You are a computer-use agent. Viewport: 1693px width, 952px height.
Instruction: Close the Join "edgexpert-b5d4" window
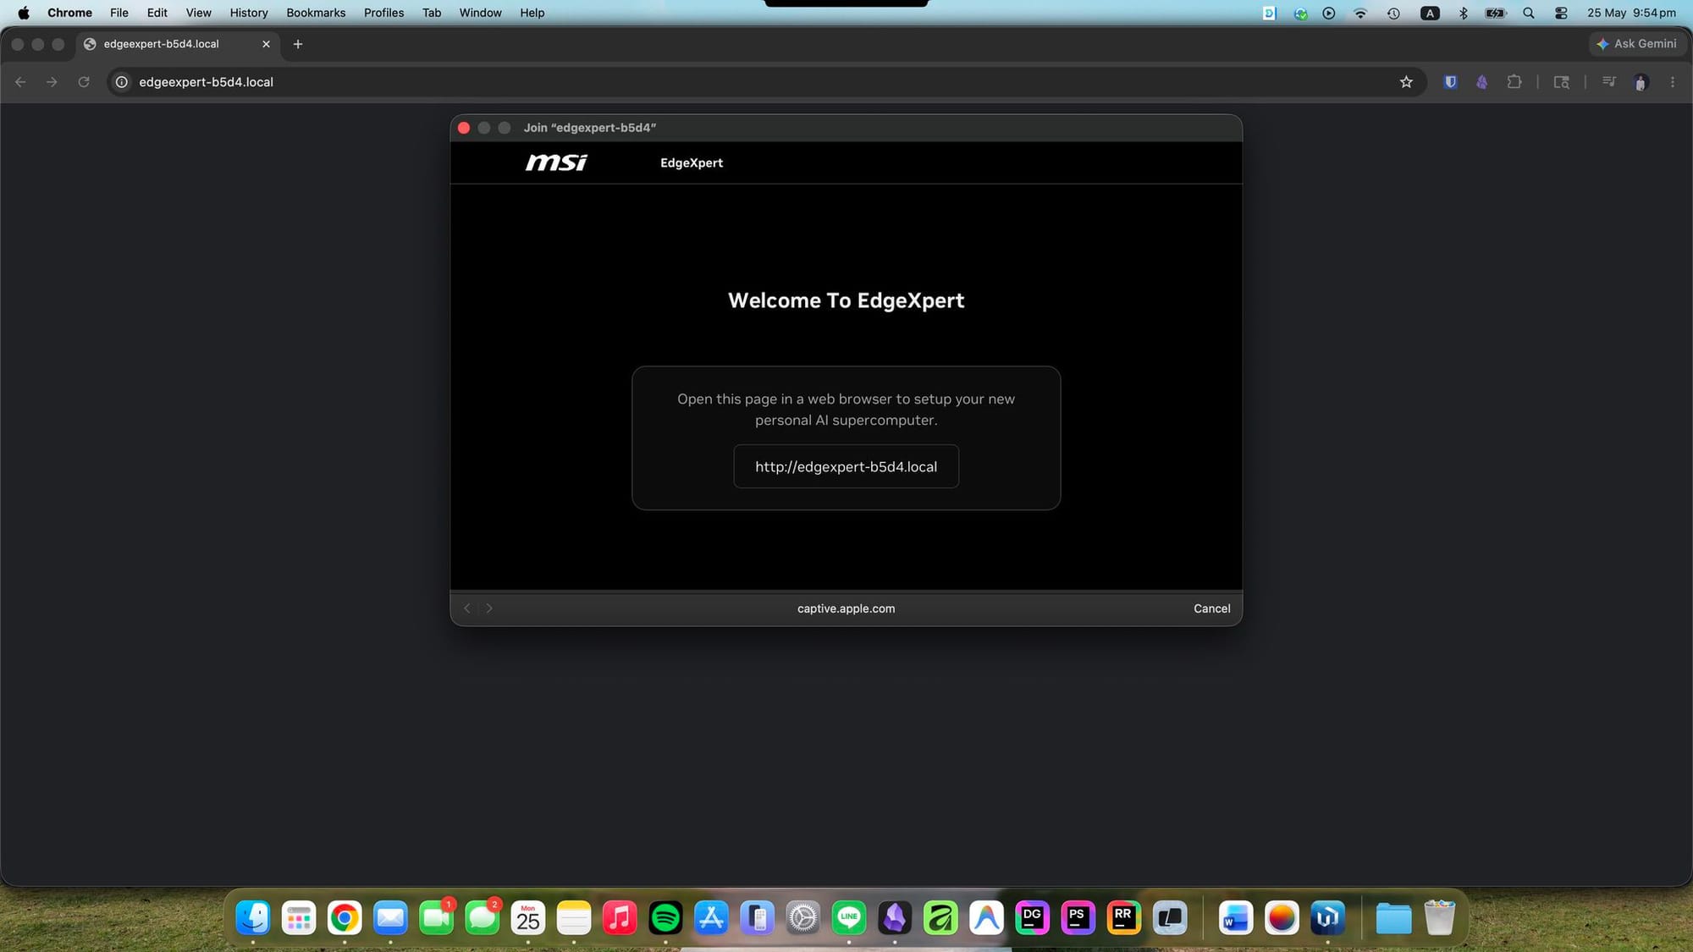pos(464,128)
